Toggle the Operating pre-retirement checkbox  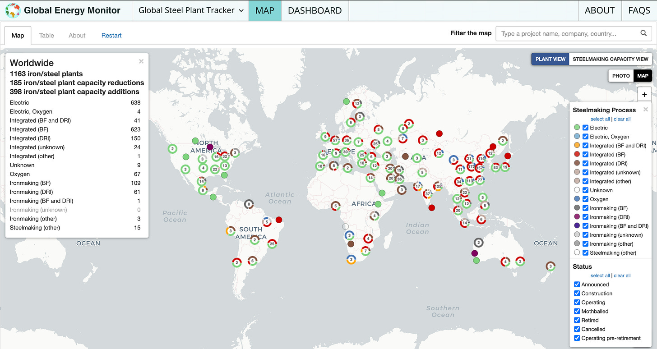coord(577,338)
